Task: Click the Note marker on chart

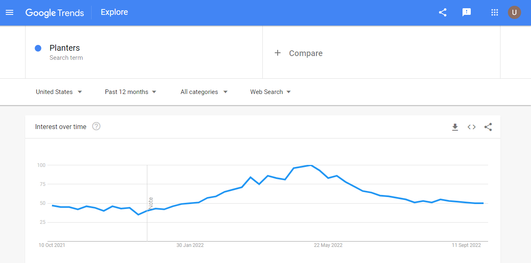Action: tap(151, 204)
